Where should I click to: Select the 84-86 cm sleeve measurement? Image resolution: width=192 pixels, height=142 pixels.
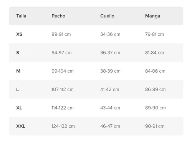pos(155,71)
